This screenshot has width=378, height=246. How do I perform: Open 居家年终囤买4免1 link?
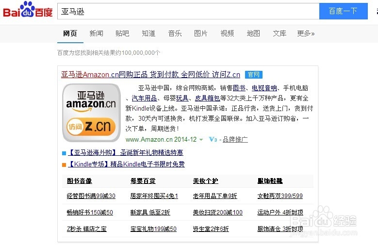154,196
